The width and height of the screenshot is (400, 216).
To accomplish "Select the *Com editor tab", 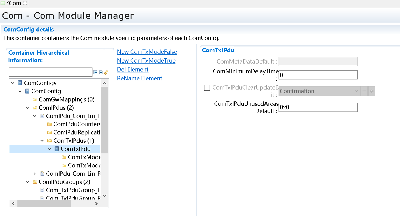I will 13,3.
